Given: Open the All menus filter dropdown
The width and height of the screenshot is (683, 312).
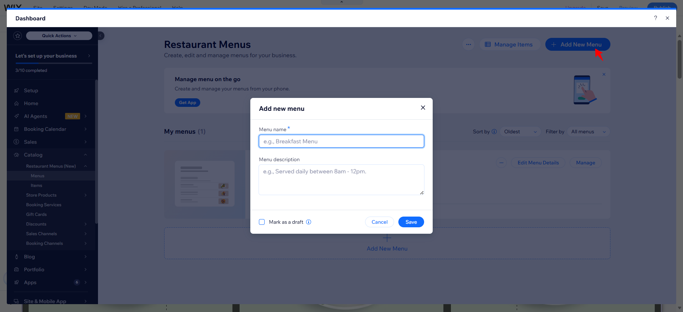Looking at the screenshot, I should [x=588, y=132].
